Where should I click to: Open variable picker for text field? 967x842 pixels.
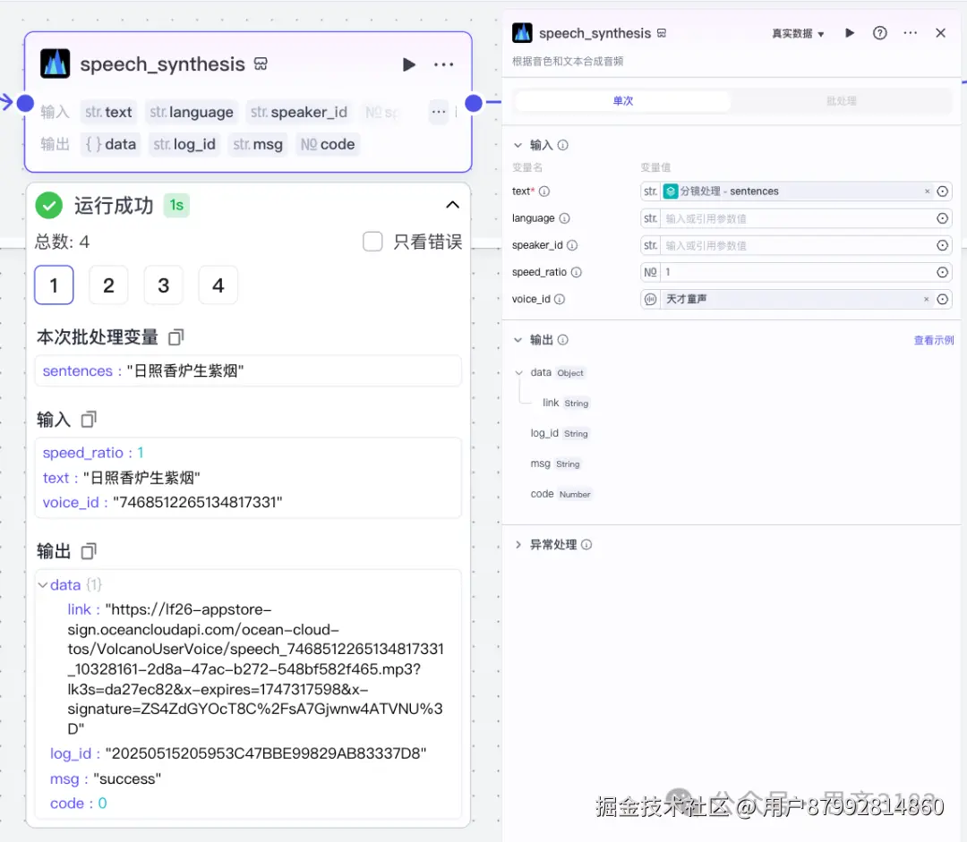pyautogui.click(x=942, y=191)
